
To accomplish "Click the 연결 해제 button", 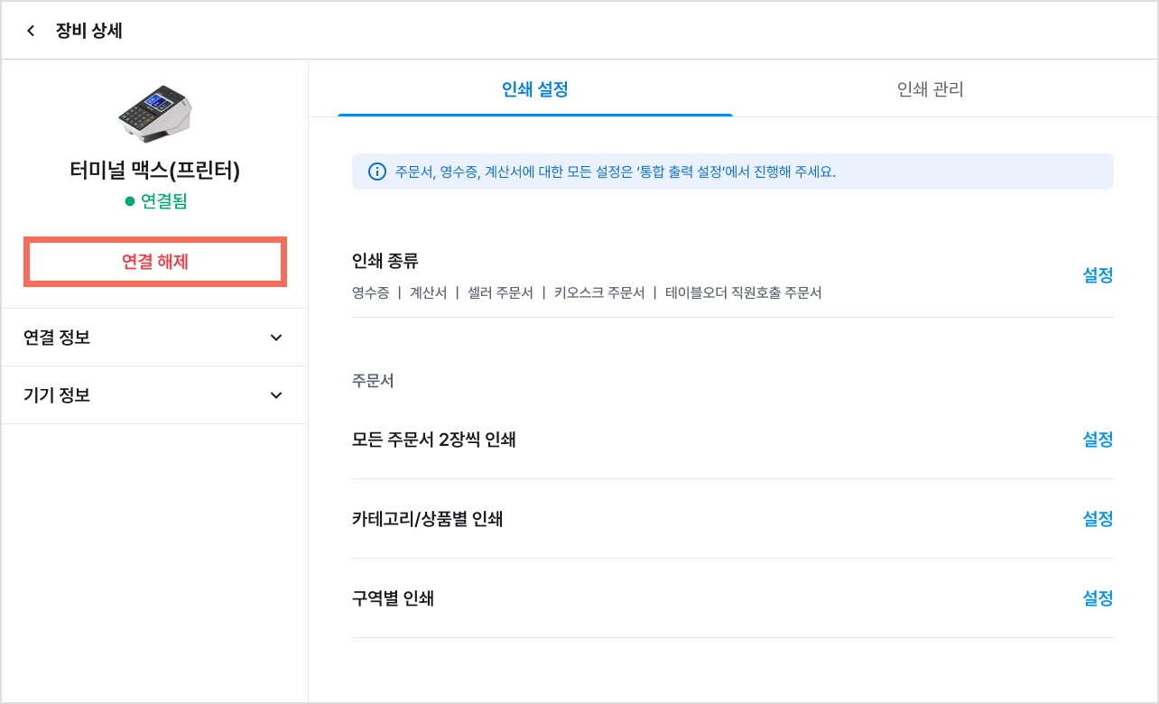I will (x=154, y=262).
